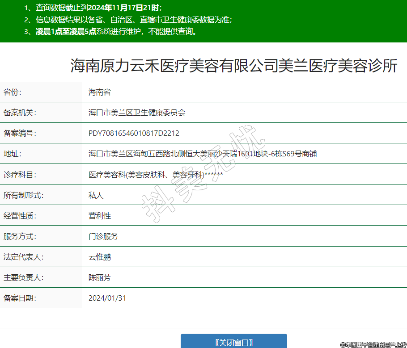Viewport: 407px width, 348px height.
Task: Click legal representative name 云惟鹏
Action: [99, 257]
